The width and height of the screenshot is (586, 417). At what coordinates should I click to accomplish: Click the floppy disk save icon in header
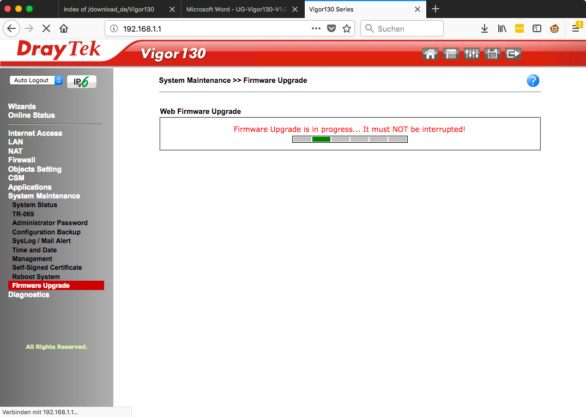click(x=493, y=54)
